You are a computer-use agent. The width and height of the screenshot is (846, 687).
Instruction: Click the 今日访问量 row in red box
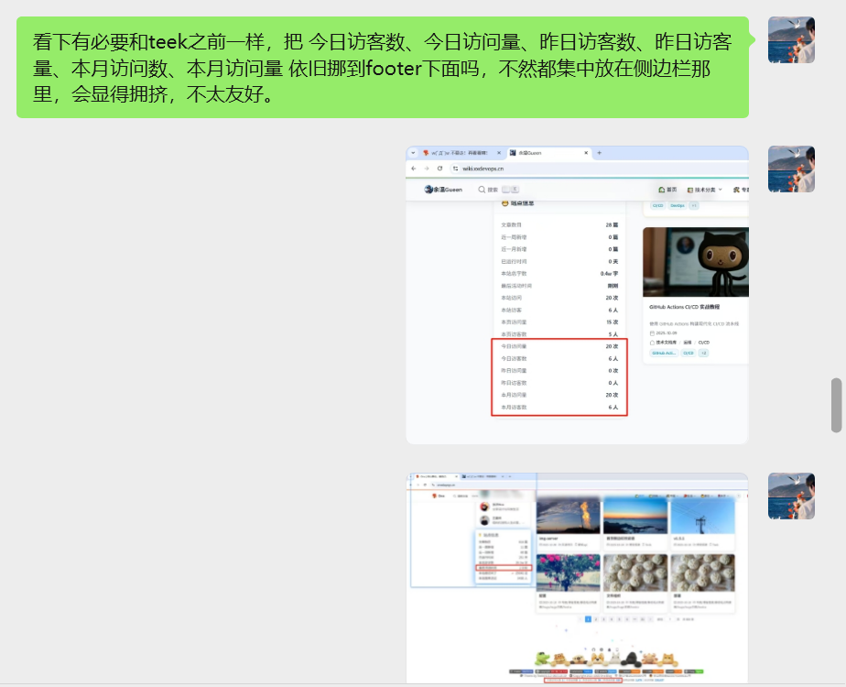pyautogui.click(x=559, y=347)
